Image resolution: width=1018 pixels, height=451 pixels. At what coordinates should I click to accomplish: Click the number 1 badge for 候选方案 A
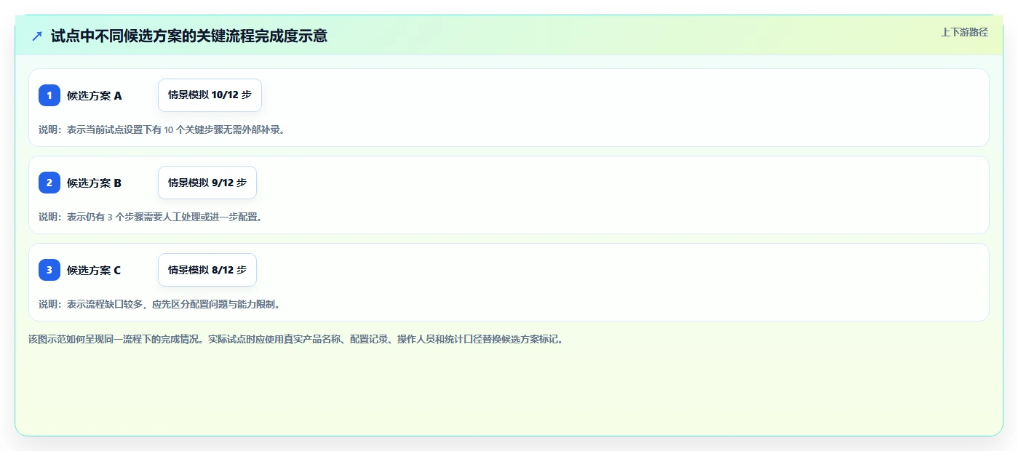point(49,95)
